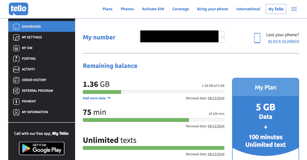Click the Order History list icon
This screenshot has height=160, width=307.
[16, 80]
